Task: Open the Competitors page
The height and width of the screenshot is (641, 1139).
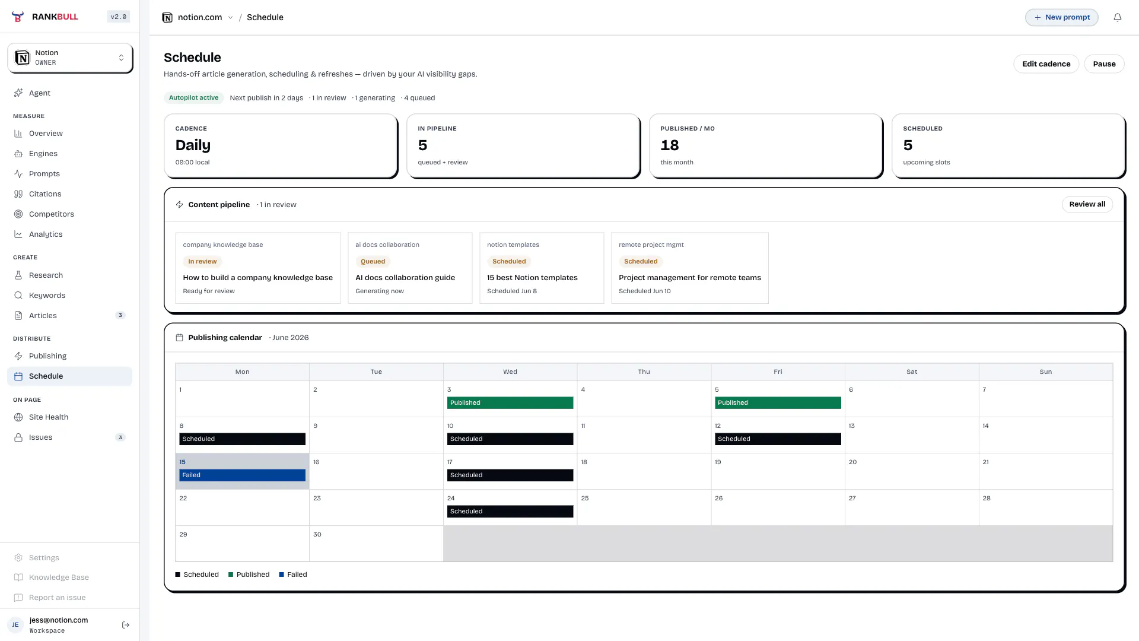Action: click(x=69, y=214)
